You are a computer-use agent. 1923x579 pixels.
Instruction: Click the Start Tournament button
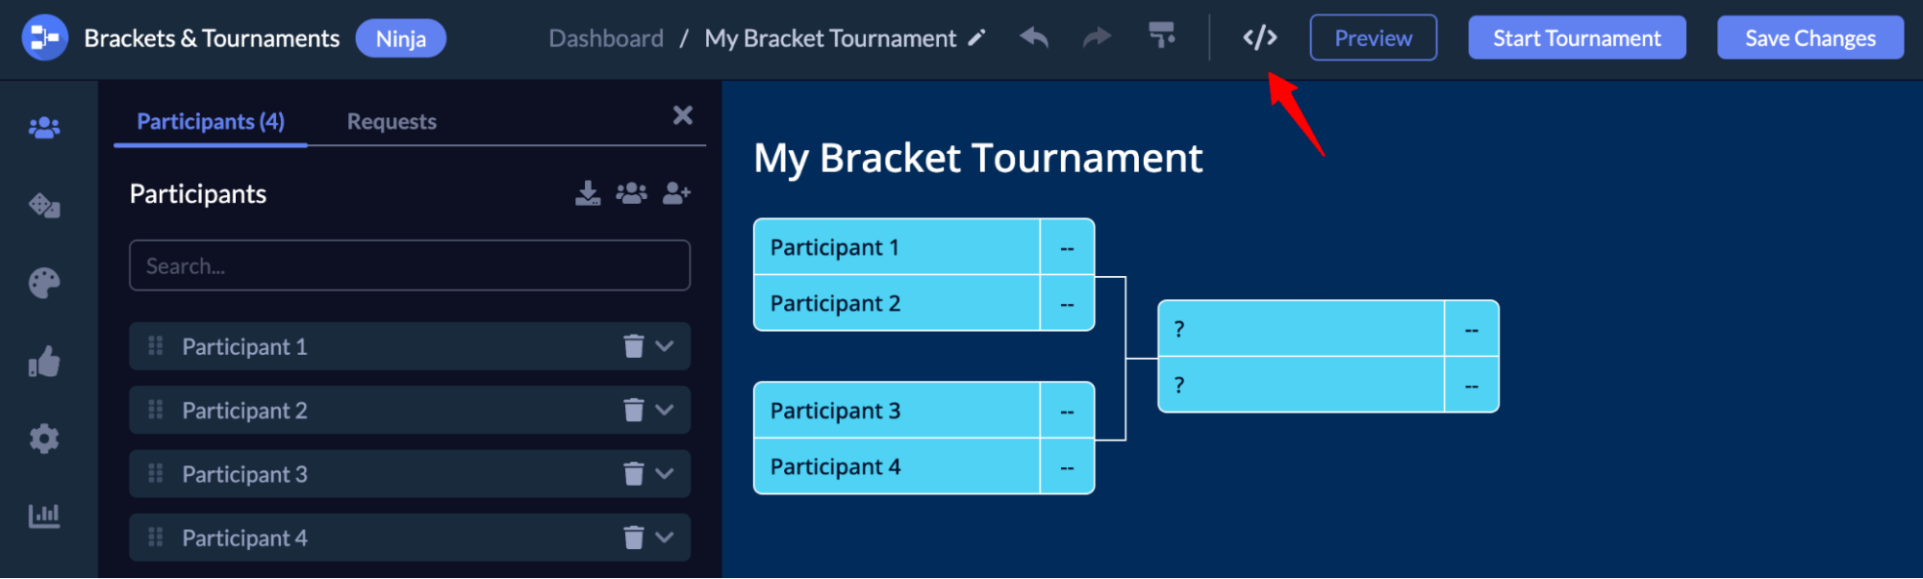click(1577, 38)
